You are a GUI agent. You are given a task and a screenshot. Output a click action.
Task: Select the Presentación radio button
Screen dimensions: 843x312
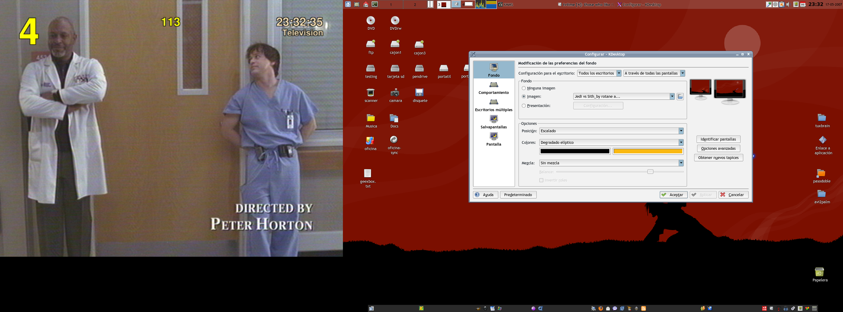click(x=524, y=105)
